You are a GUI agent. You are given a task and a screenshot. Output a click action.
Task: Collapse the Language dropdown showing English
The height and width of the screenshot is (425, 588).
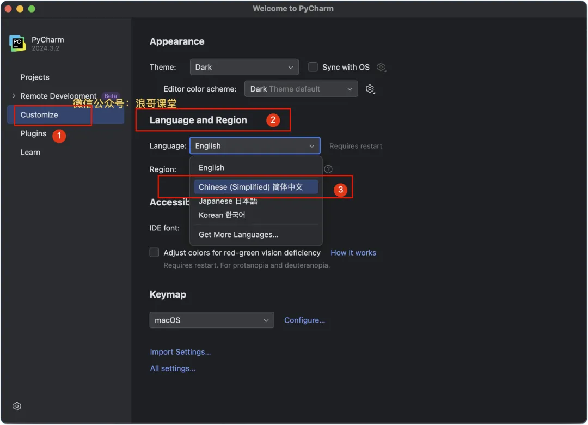coord(255,145)
